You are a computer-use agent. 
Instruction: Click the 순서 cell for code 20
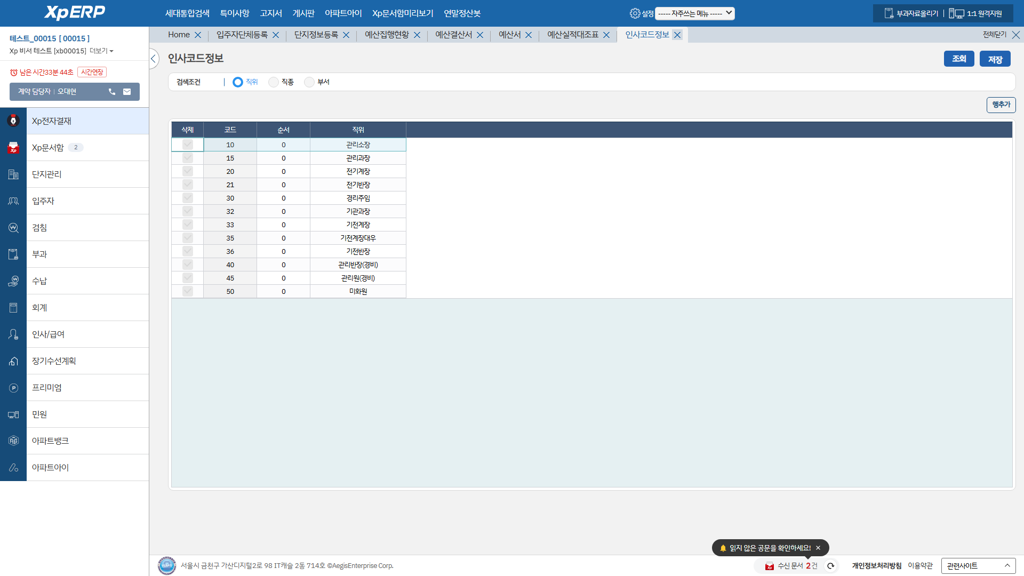pos(283,171)
